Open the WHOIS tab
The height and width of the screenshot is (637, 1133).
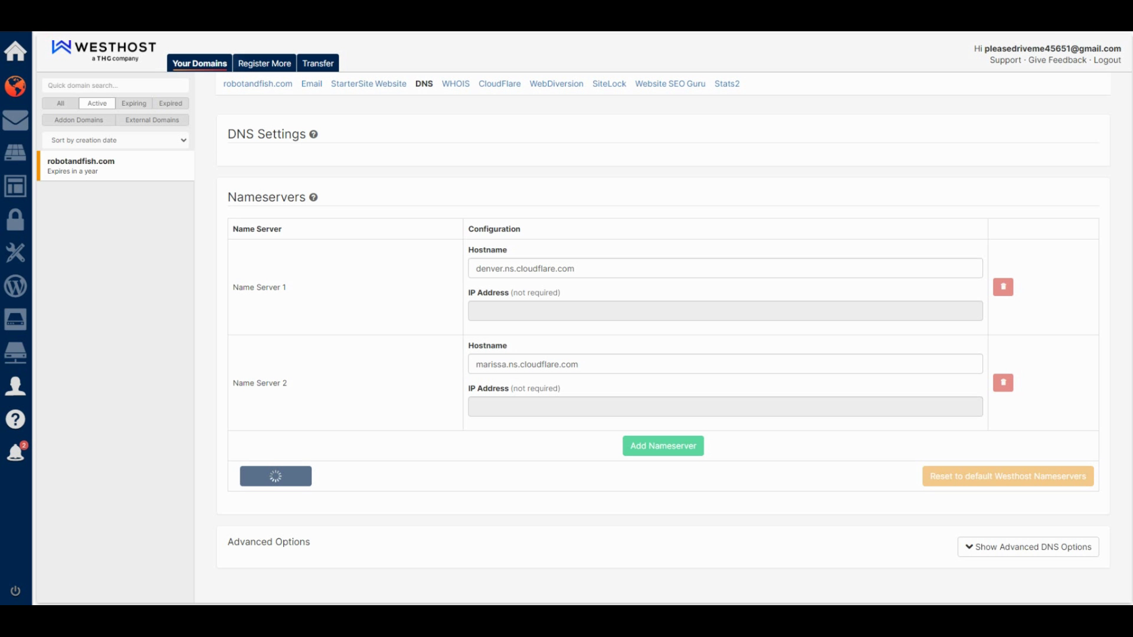point(456,84)
